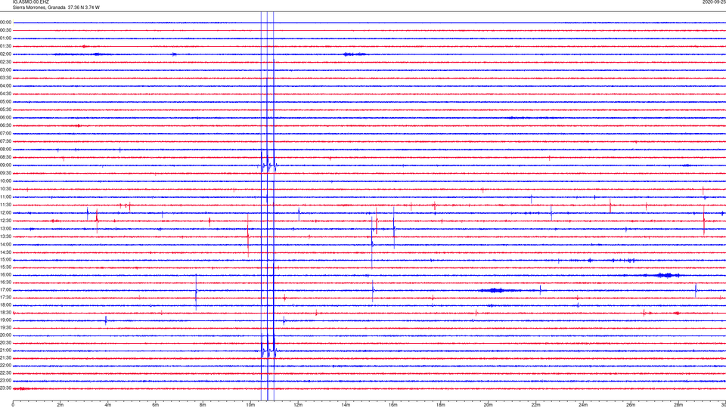Choose the 07:30 time label

(x=6, y=141)
